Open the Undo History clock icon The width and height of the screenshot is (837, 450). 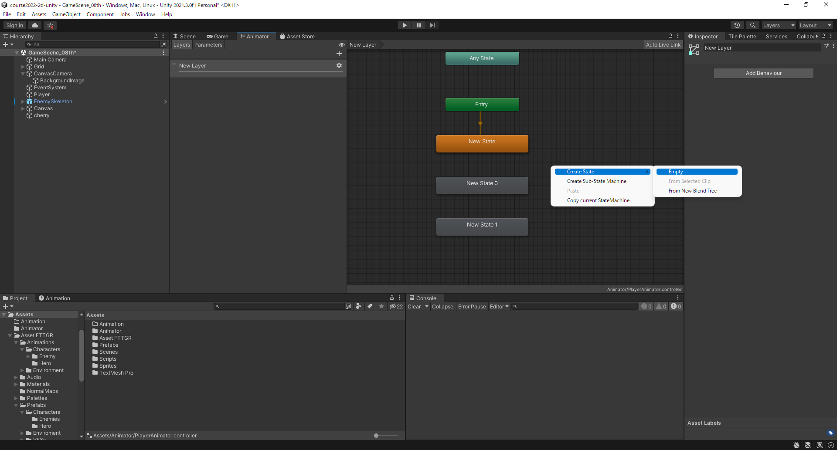point(737,25)
